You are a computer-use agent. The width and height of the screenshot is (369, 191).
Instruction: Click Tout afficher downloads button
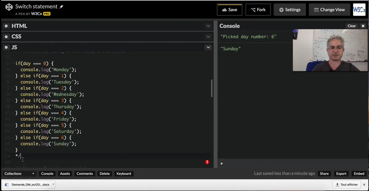(x=347, y=185)
